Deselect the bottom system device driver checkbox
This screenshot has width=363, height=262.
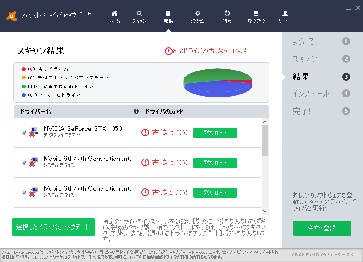pyautogui.click(x=25, y=192)
